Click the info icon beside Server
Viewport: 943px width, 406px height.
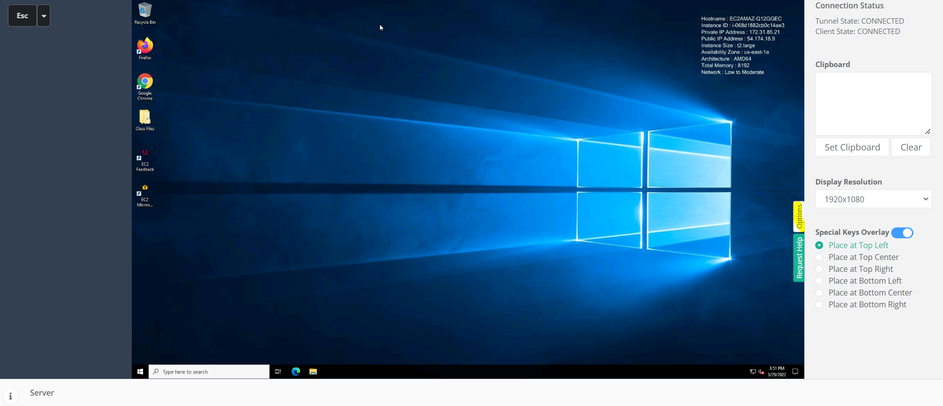point(10,396)
